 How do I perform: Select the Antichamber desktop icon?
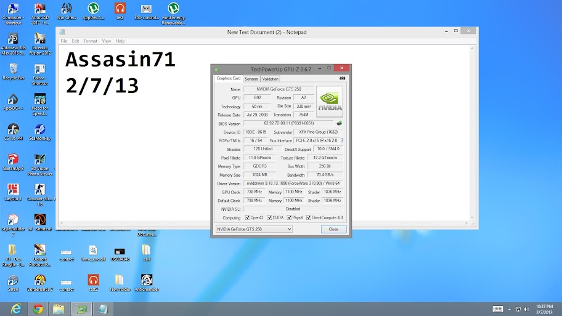(x=147, y=283)
